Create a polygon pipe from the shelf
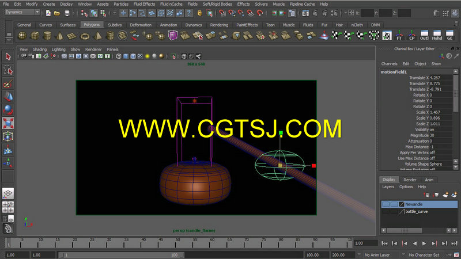Screen dimensions: 461x259 [110, 36]
